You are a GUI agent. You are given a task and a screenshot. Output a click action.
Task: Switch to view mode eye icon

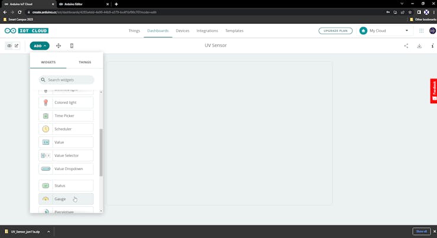9,45
